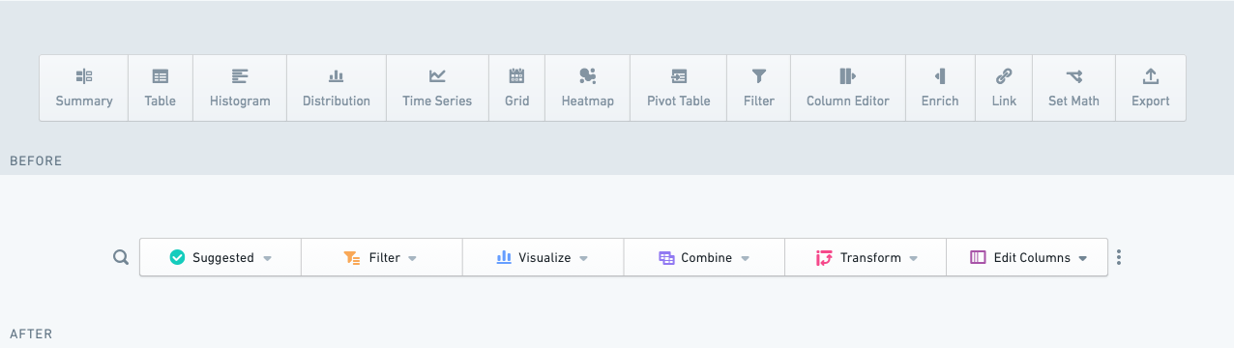Select the Enrich tool
This screenshot has height=348, width=1234.
pyautogui.click(x=940, y=88)
